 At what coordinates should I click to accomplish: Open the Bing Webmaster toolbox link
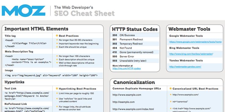191,54
